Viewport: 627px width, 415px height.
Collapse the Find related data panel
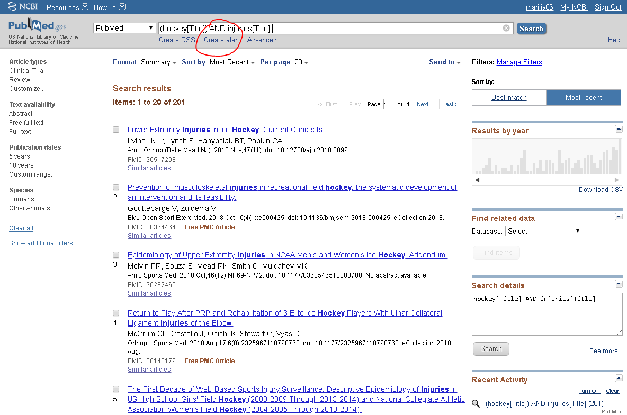point(619,216)
